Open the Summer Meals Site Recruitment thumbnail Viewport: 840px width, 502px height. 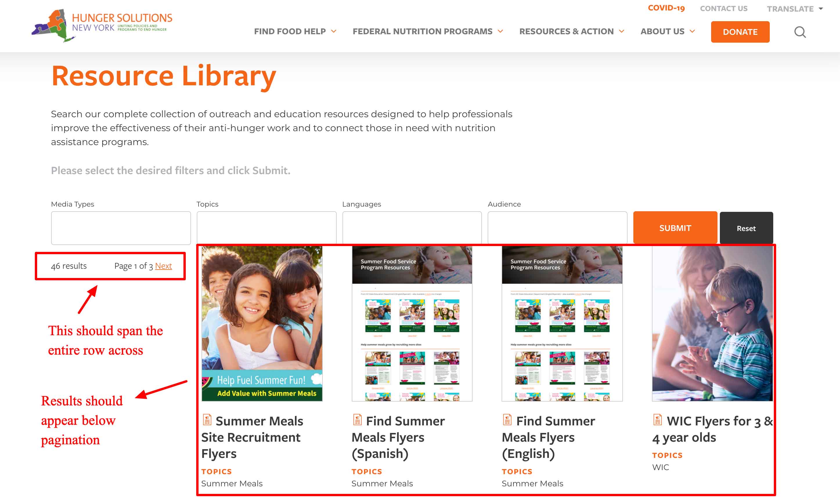pyautogui.click(x=262, y=324)
